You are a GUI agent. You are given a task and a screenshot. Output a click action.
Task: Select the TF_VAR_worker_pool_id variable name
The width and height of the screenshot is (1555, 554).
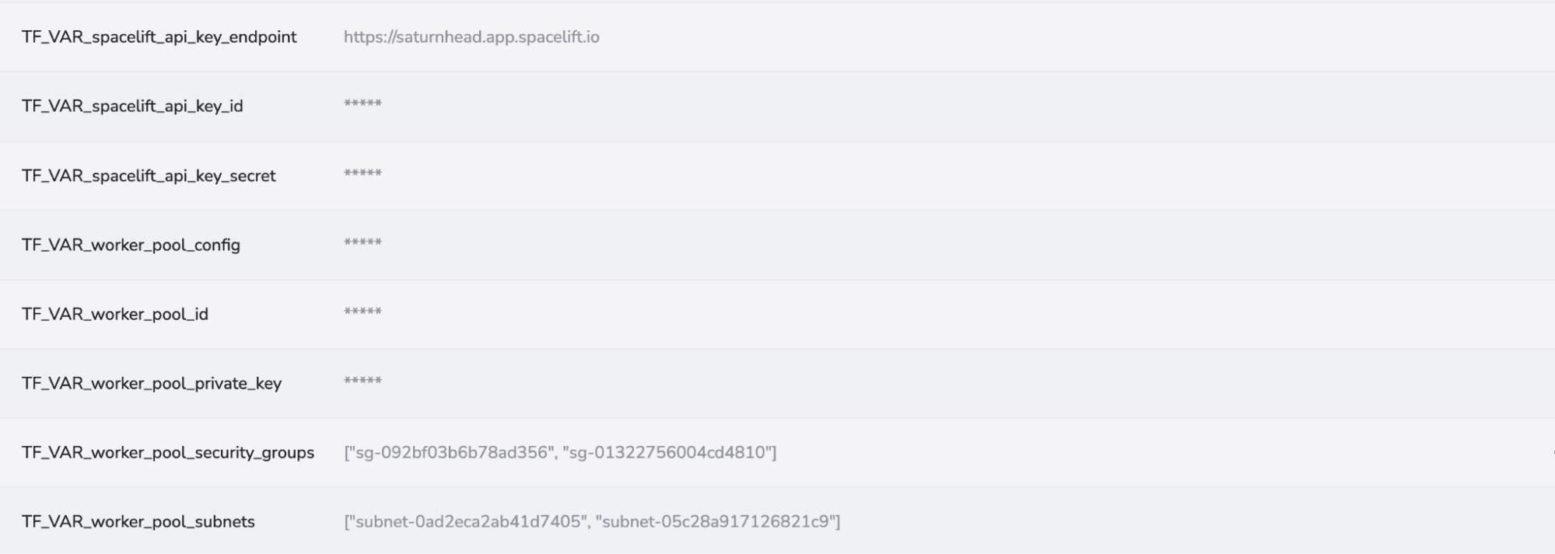click(x=115, y=314)
